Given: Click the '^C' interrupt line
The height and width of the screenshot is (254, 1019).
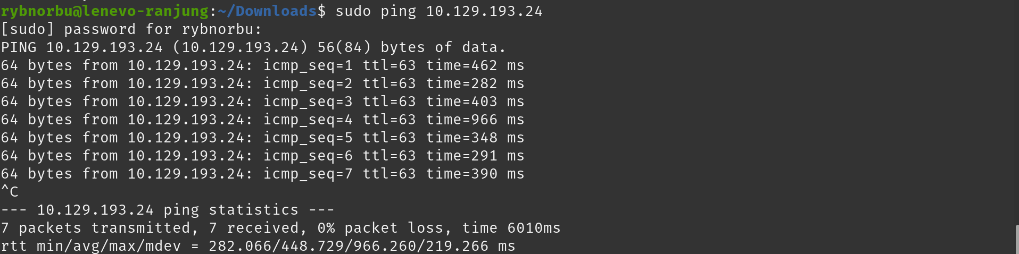Looking at the screenshot, I should click(x=10, y=192).
